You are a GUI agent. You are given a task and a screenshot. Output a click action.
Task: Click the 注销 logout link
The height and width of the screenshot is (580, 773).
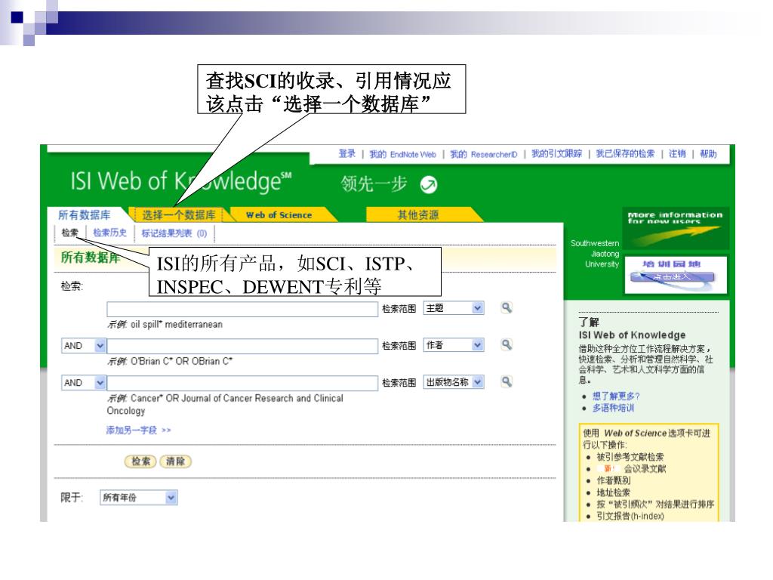677,154
